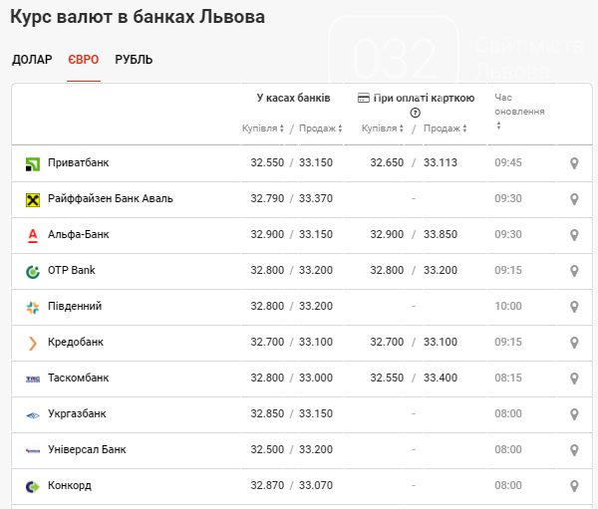Click the map pin for Конкорд
This screenshot has width=598, height=509.
coord(574,486)
